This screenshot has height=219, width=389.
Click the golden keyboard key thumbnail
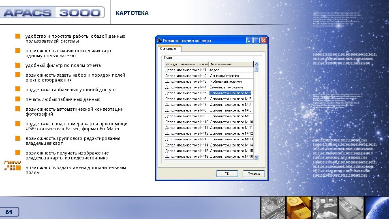[299, 208]
